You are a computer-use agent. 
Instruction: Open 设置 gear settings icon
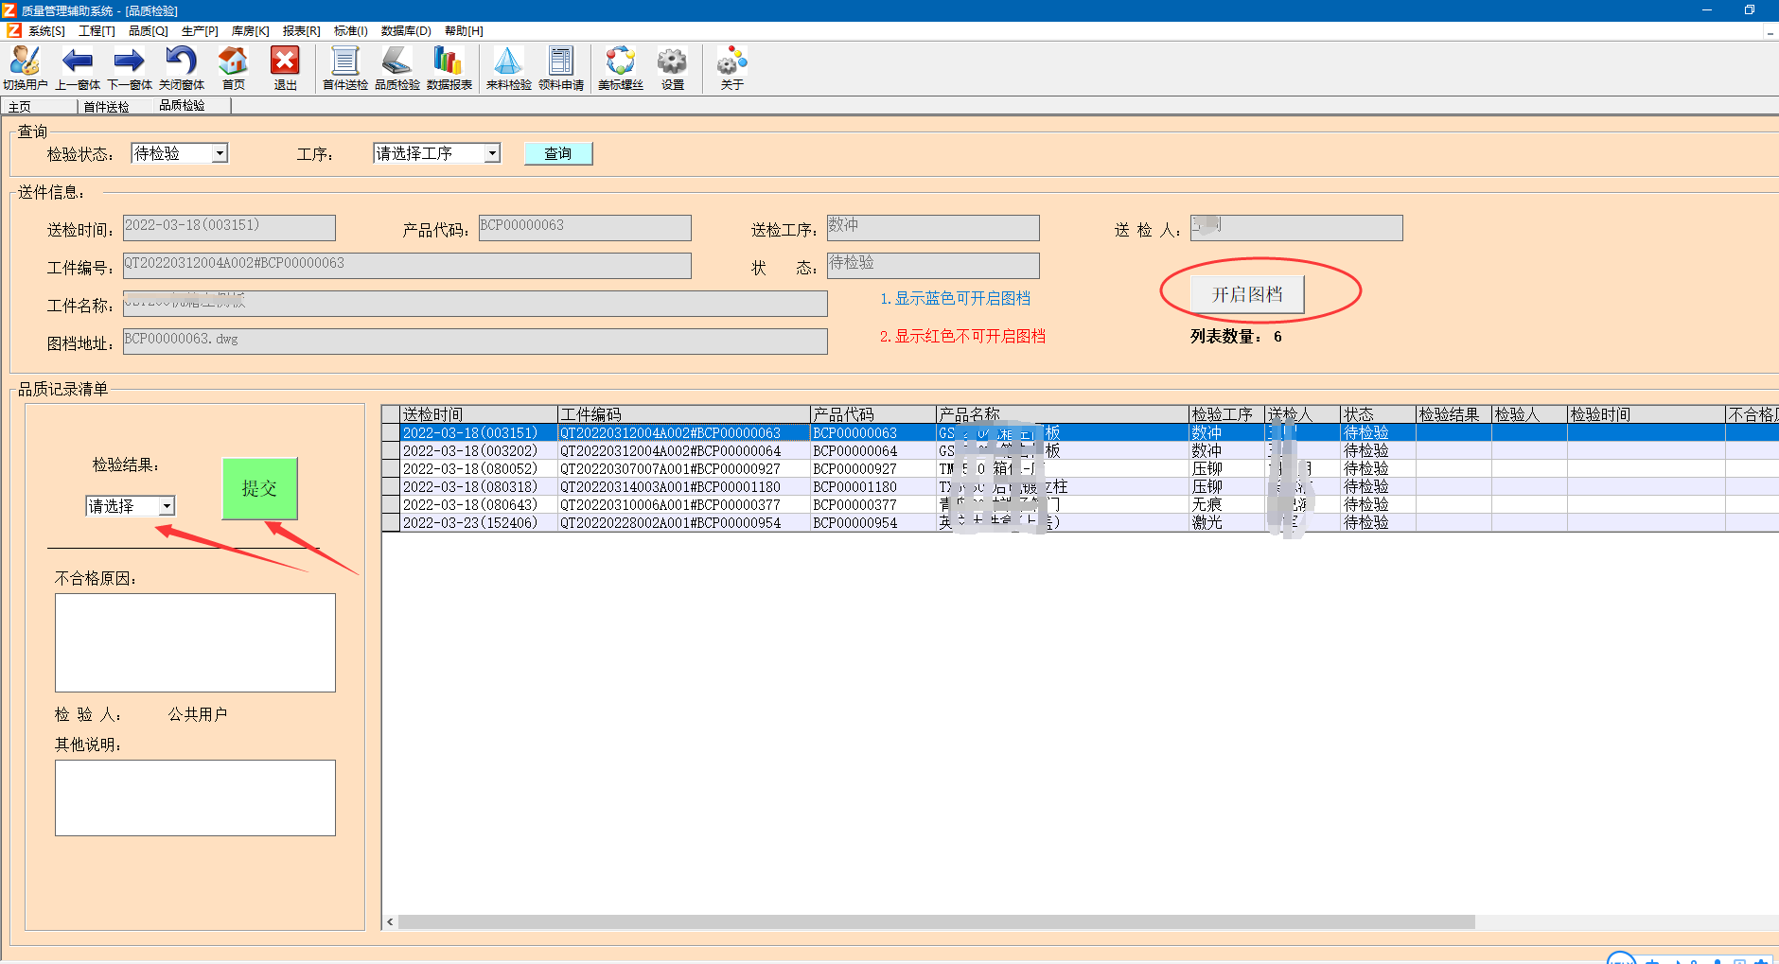(x=672, y=68)
